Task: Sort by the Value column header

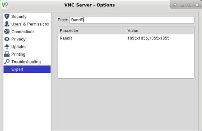Action: point(160,31)
